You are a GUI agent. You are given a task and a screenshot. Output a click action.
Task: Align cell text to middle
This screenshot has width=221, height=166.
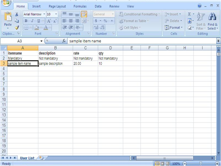(x=71, y=14)
